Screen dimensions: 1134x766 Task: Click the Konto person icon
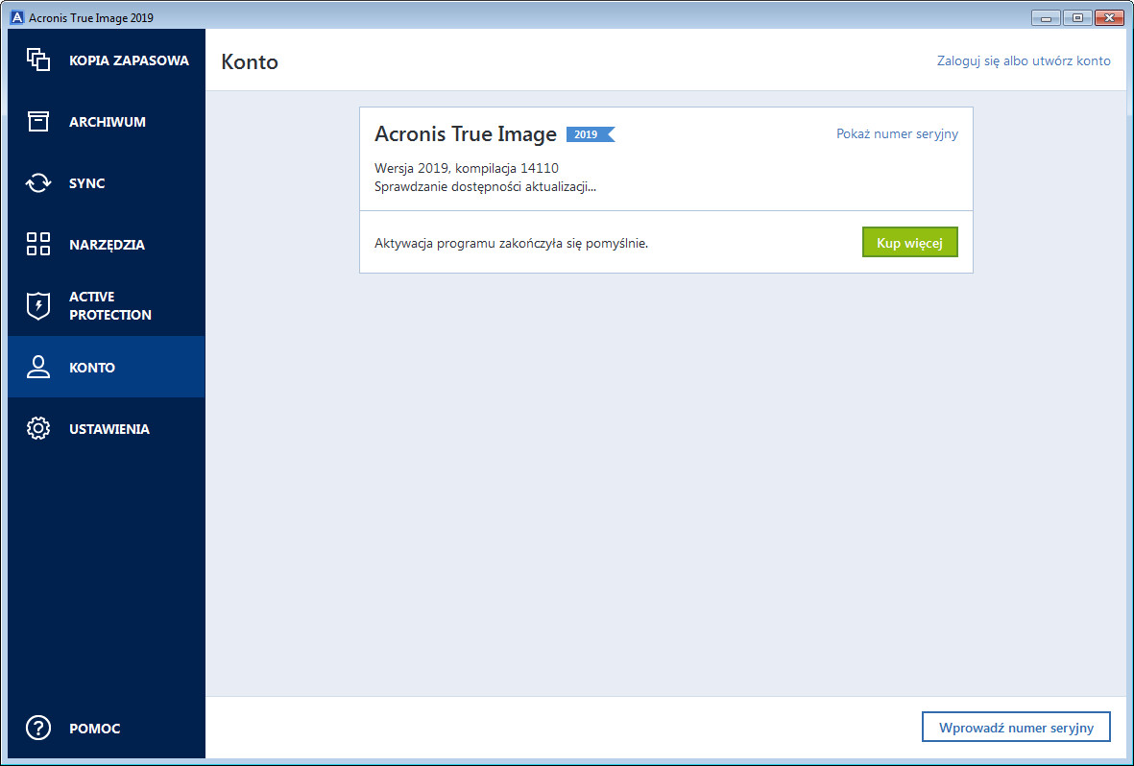tap(38, 367)
